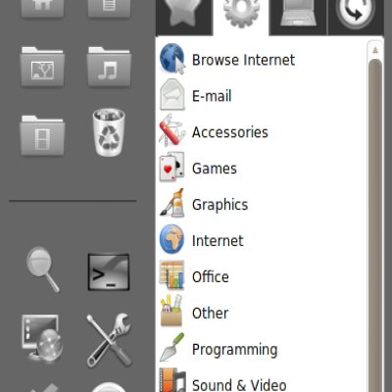Click the vertical scrollbar handle
This screenshot has width=392, height=392.
pos(375,225)
